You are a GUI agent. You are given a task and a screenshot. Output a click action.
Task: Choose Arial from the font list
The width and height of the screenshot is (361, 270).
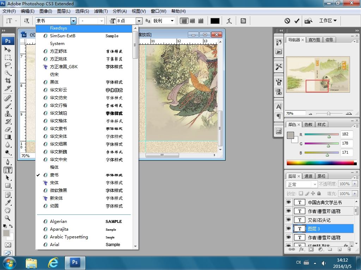pos(84,245)
